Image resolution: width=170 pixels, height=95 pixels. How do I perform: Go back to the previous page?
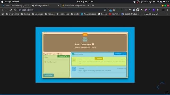point(3,10)
